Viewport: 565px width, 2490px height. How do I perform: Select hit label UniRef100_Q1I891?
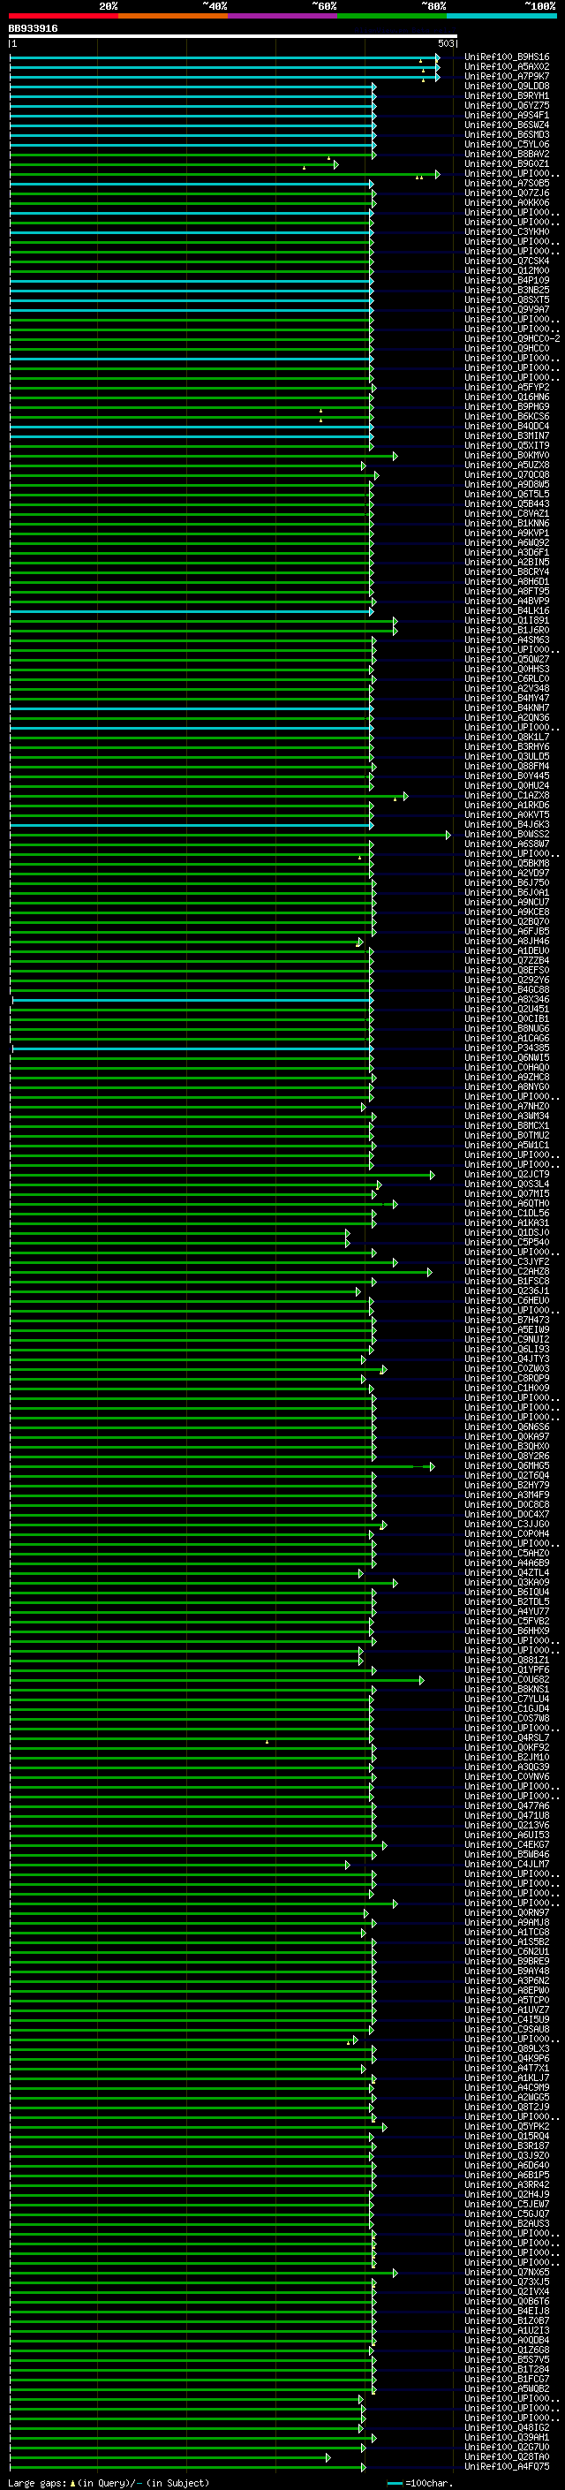coord(507,621)
